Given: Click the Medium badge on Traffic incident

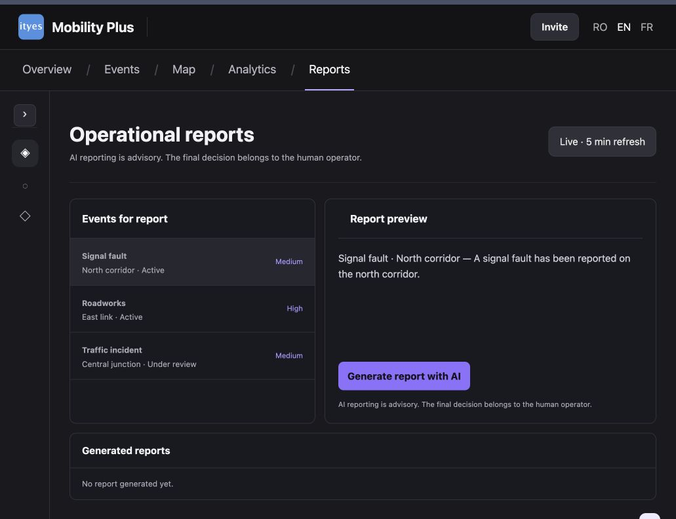Looking at the screenshot, I should pyautogui.click(x=289, y=355).
